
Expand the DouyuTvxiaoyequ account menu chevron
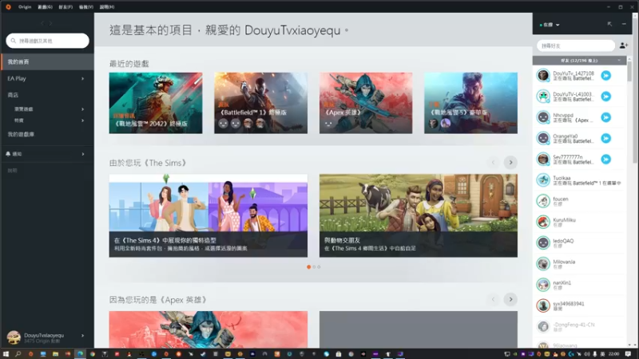coord(83,336)
